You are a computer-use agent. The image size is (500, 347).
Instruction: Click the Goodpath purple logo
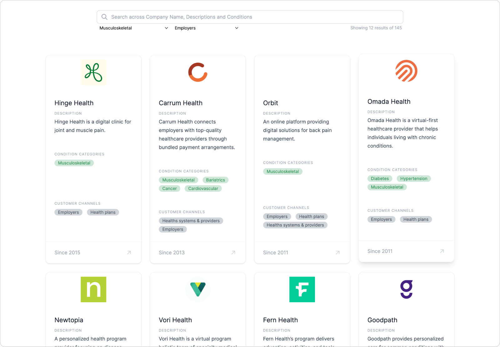(406, 290)
